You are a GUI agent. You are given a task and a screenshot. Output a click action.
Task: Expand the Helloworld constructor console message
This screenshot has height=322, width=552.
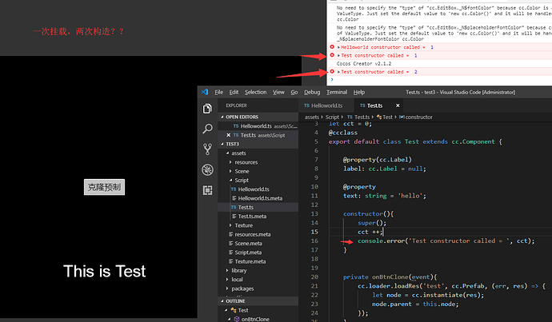[x=338, y=47]
